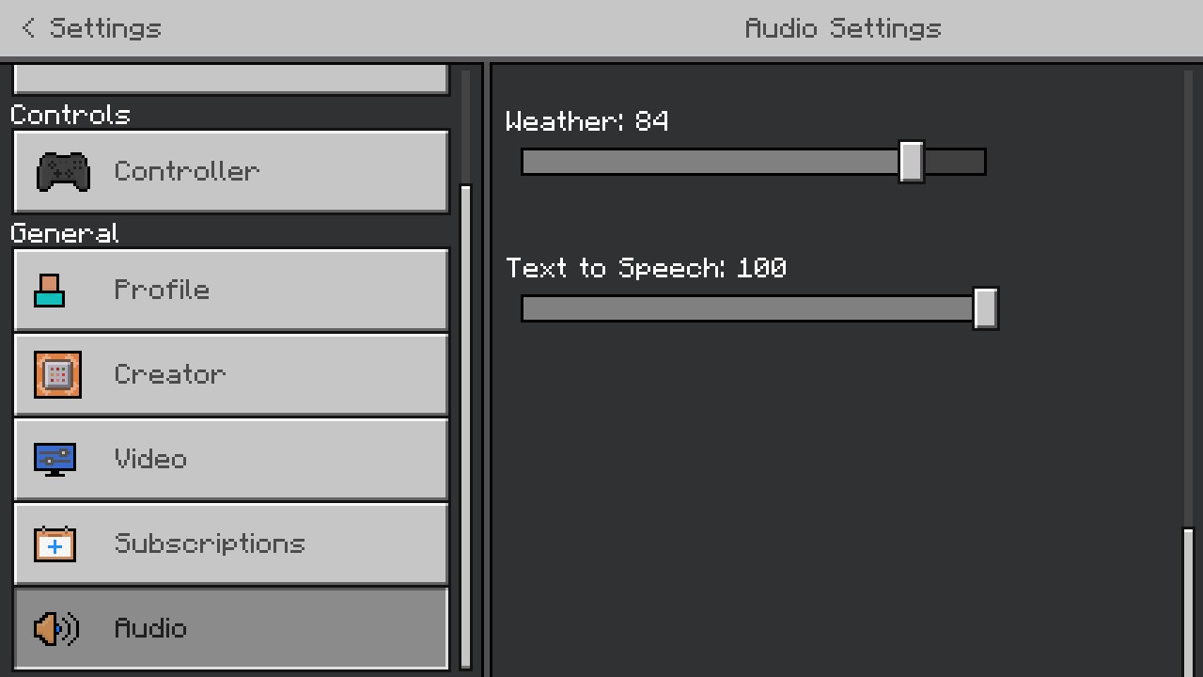Image resolution: width=1203 pixels, height=677 pixels.
Task: Go back via the Settings header text
Action: click(105, 28)
